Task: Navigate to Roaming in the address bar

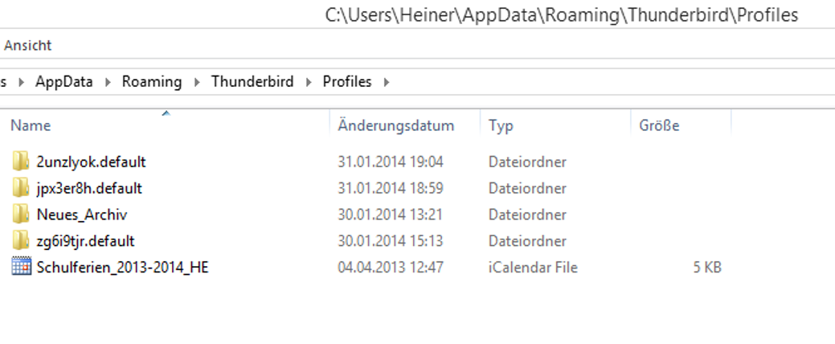Action: [152, 82]
